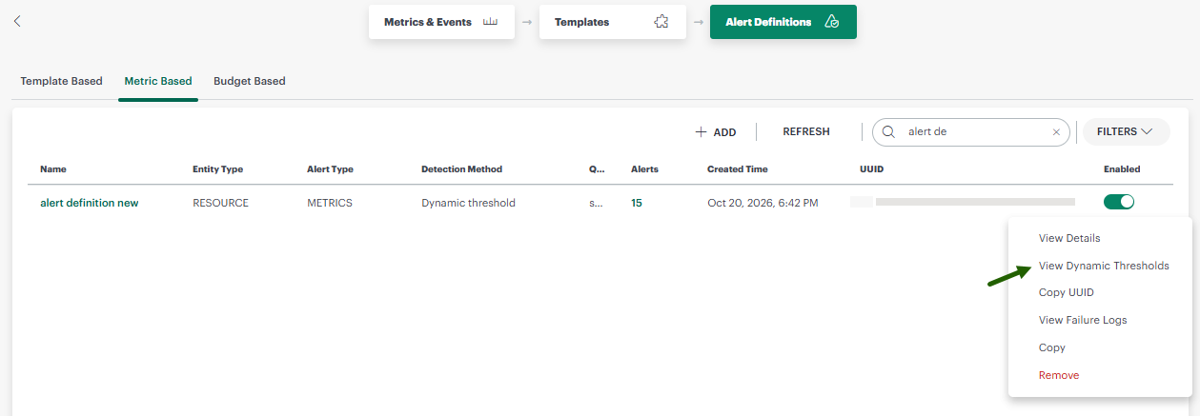
Task: Choose View Failure Logs menu item
Action: (x=1083, y=320)
